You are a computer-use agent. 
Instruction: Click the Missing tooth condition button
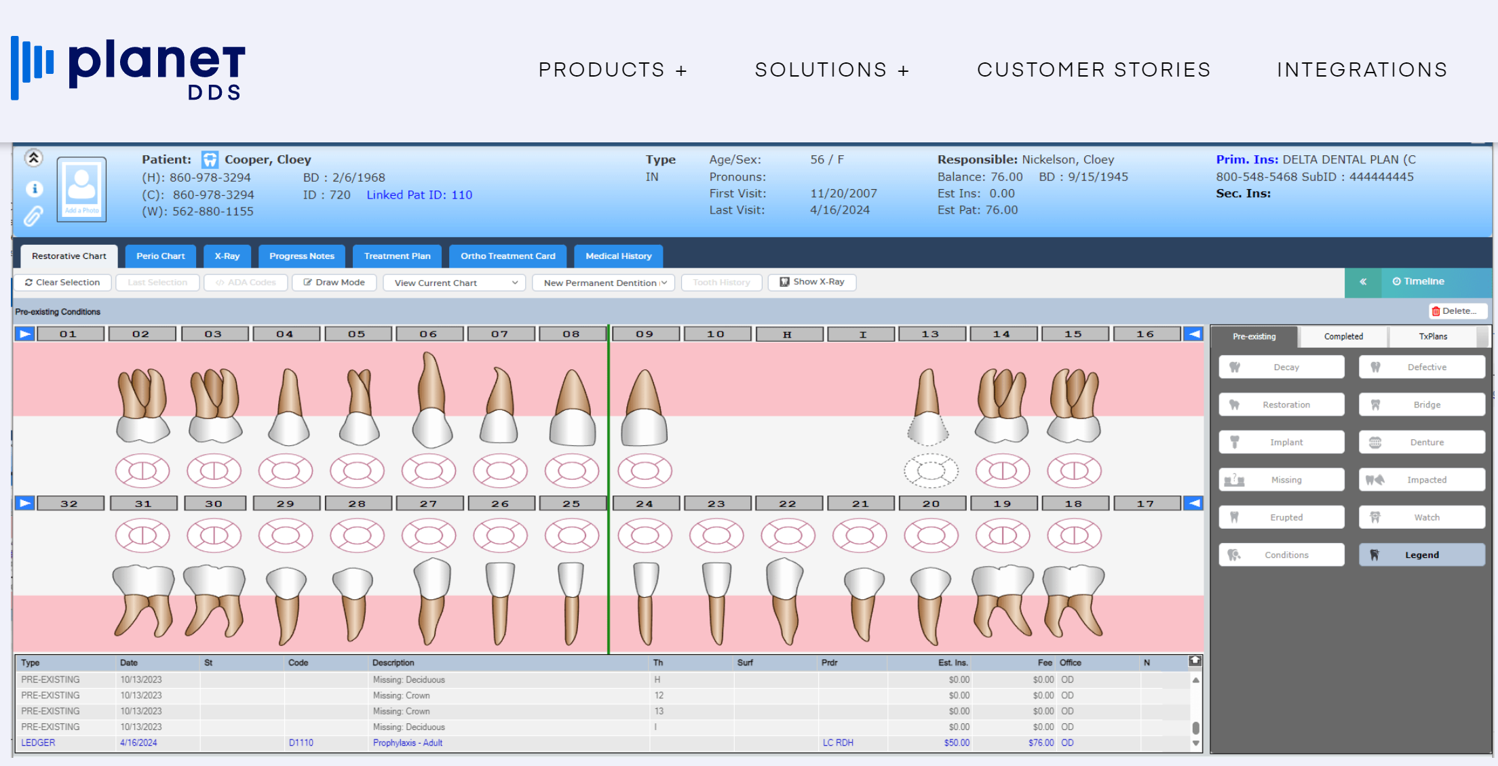pos(1281,479)
